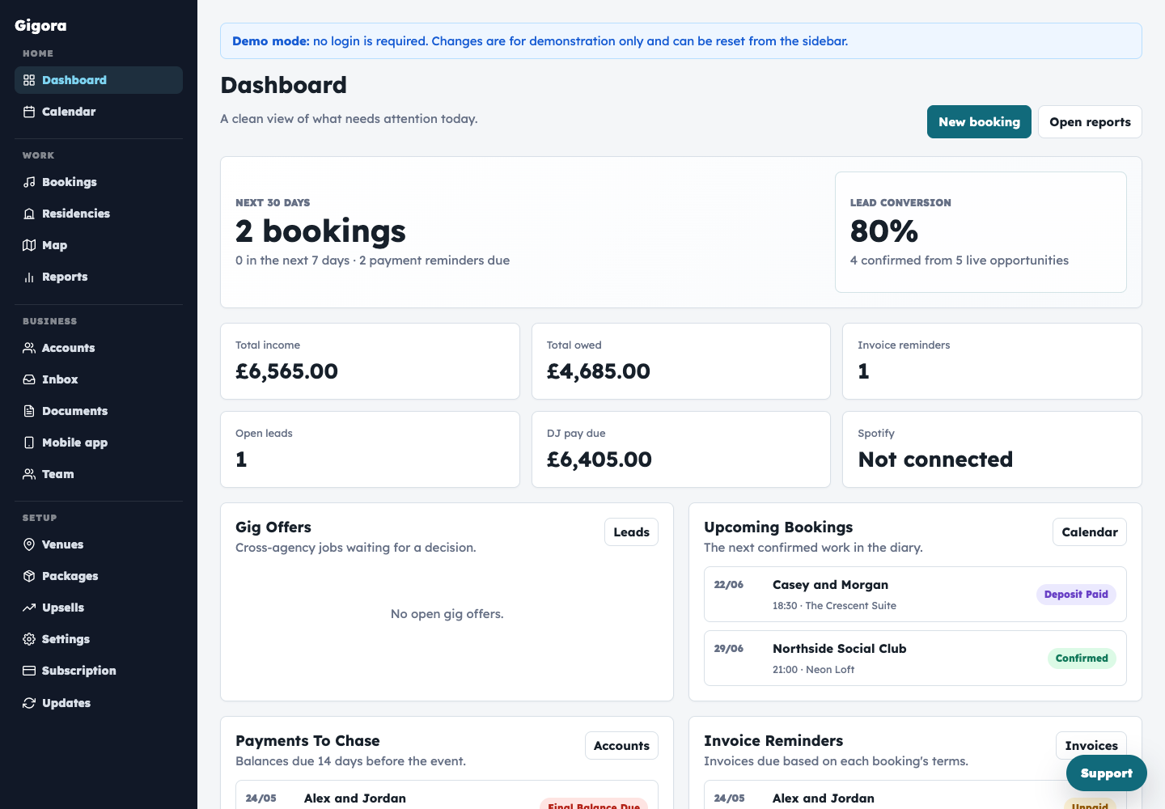The width and height of the screenshot is (1165, 809).
Task: Click the Total owed £4,685.00 card
Action: (681, 361)
